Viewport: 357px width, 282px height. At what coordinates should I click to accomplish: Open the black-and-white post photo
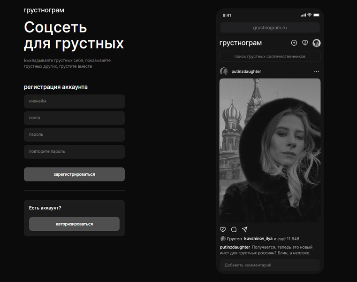click(x=270, y=150)
